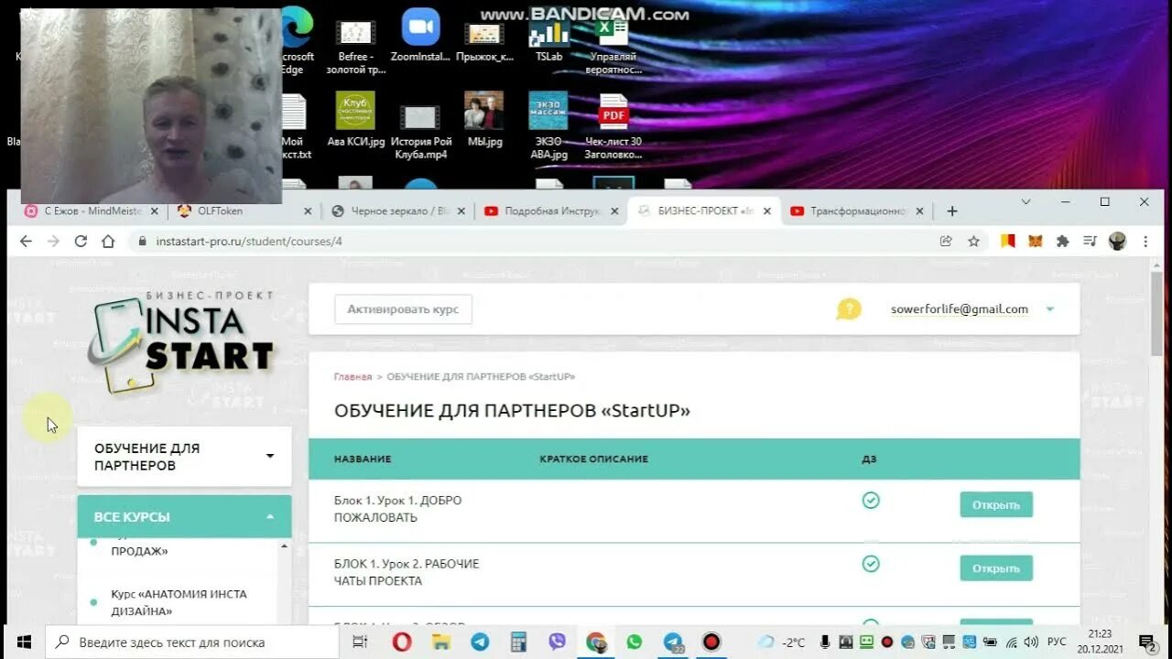Open the media control toolbar icon
The height and width of the screenshot is (659, 1172).
[1090, 241]
